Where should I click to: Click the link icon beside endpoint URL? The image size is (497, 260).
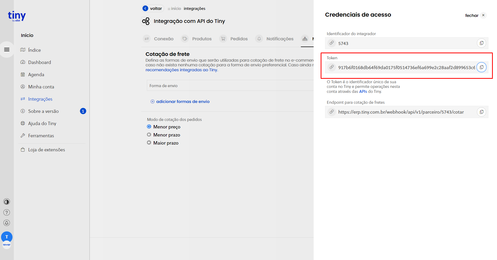coord(332,112)
